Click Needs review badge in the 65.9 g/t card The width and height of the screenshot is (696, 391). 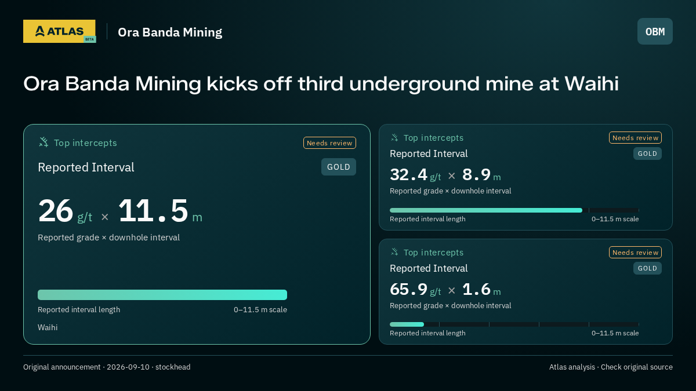click(635, 253)
